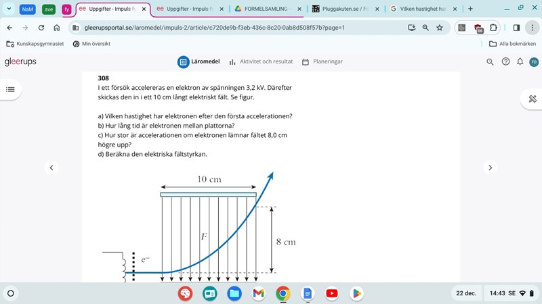Go to the previous page arrow
The height and width of the screenshot is (304, 542).
51,168
